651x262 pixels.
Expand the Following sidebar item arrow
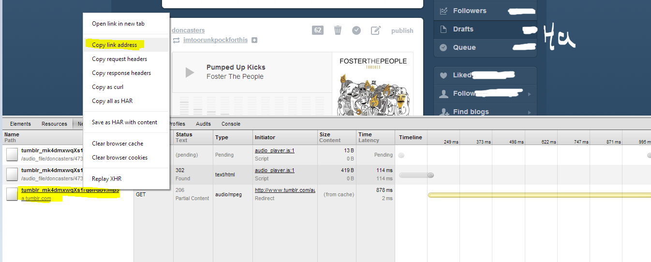pos(530,94)
